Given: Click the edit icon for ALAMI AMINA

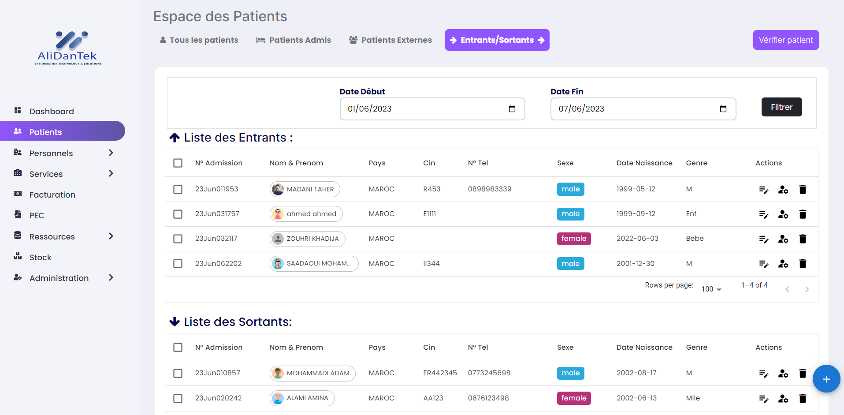Looking at the screenshot, I should point(763,399).
